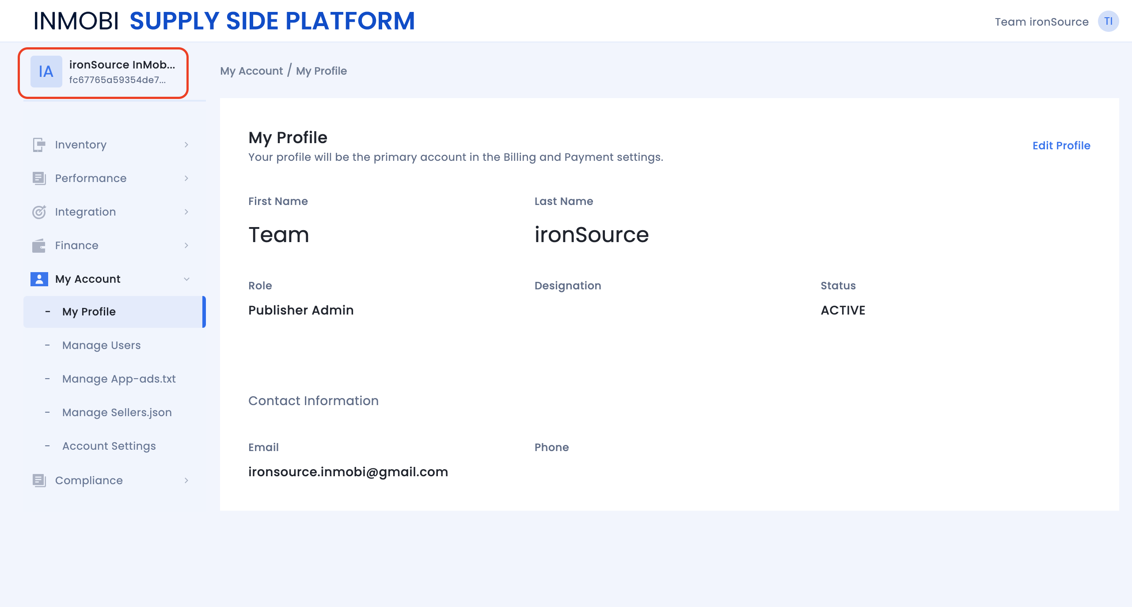Expand the Performance menu chevron
The image size is (1132, 607).
point(186,178)
